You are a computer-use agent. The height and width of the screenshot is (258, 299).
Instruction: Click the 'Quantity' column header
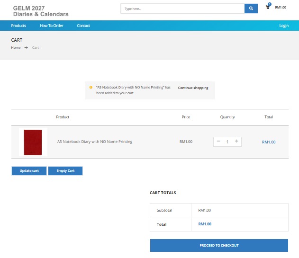227,117
